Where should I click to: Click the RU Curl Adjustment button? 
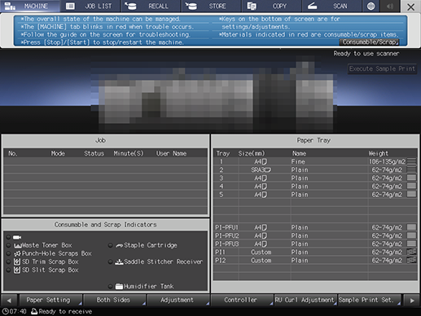click(x=305, y=300)
